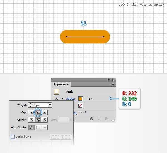The image size is (167, 153).
Task: Click the Weight value field
Action: (40, 105)
